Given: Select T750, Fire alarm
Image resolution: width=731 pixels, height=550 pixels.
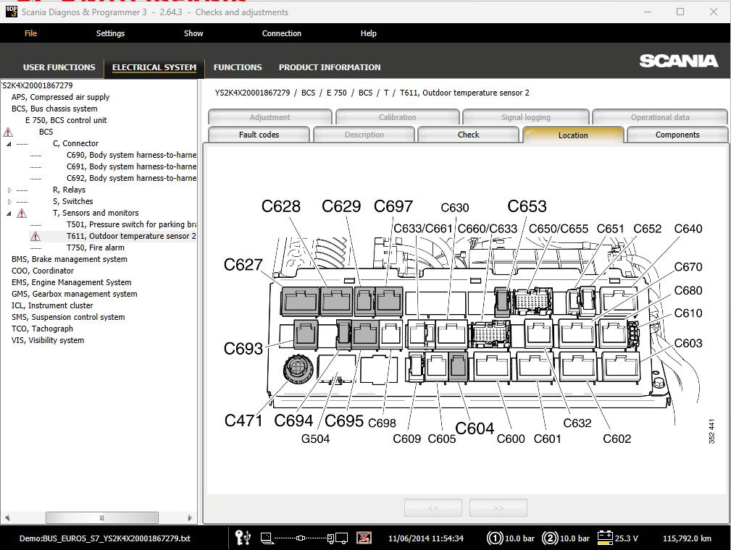Looking at the screenshot, I should pos(96,247).
